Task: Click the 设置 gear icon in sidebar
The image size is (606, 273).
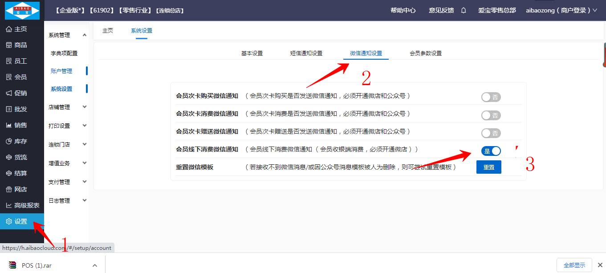Action: point(8,221)
